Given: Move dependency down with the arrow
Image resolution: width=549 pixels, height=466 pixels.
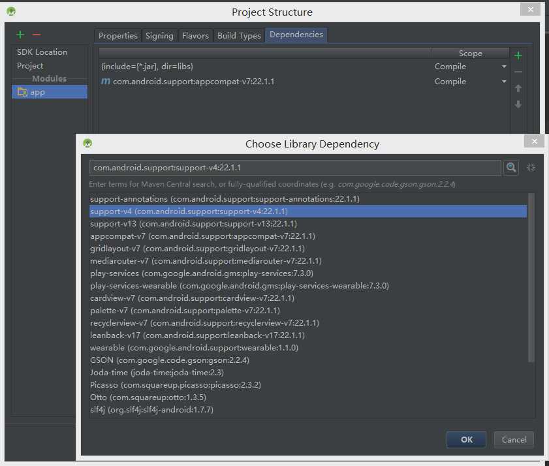Looking at the screenshot, I should coord(518,104).
